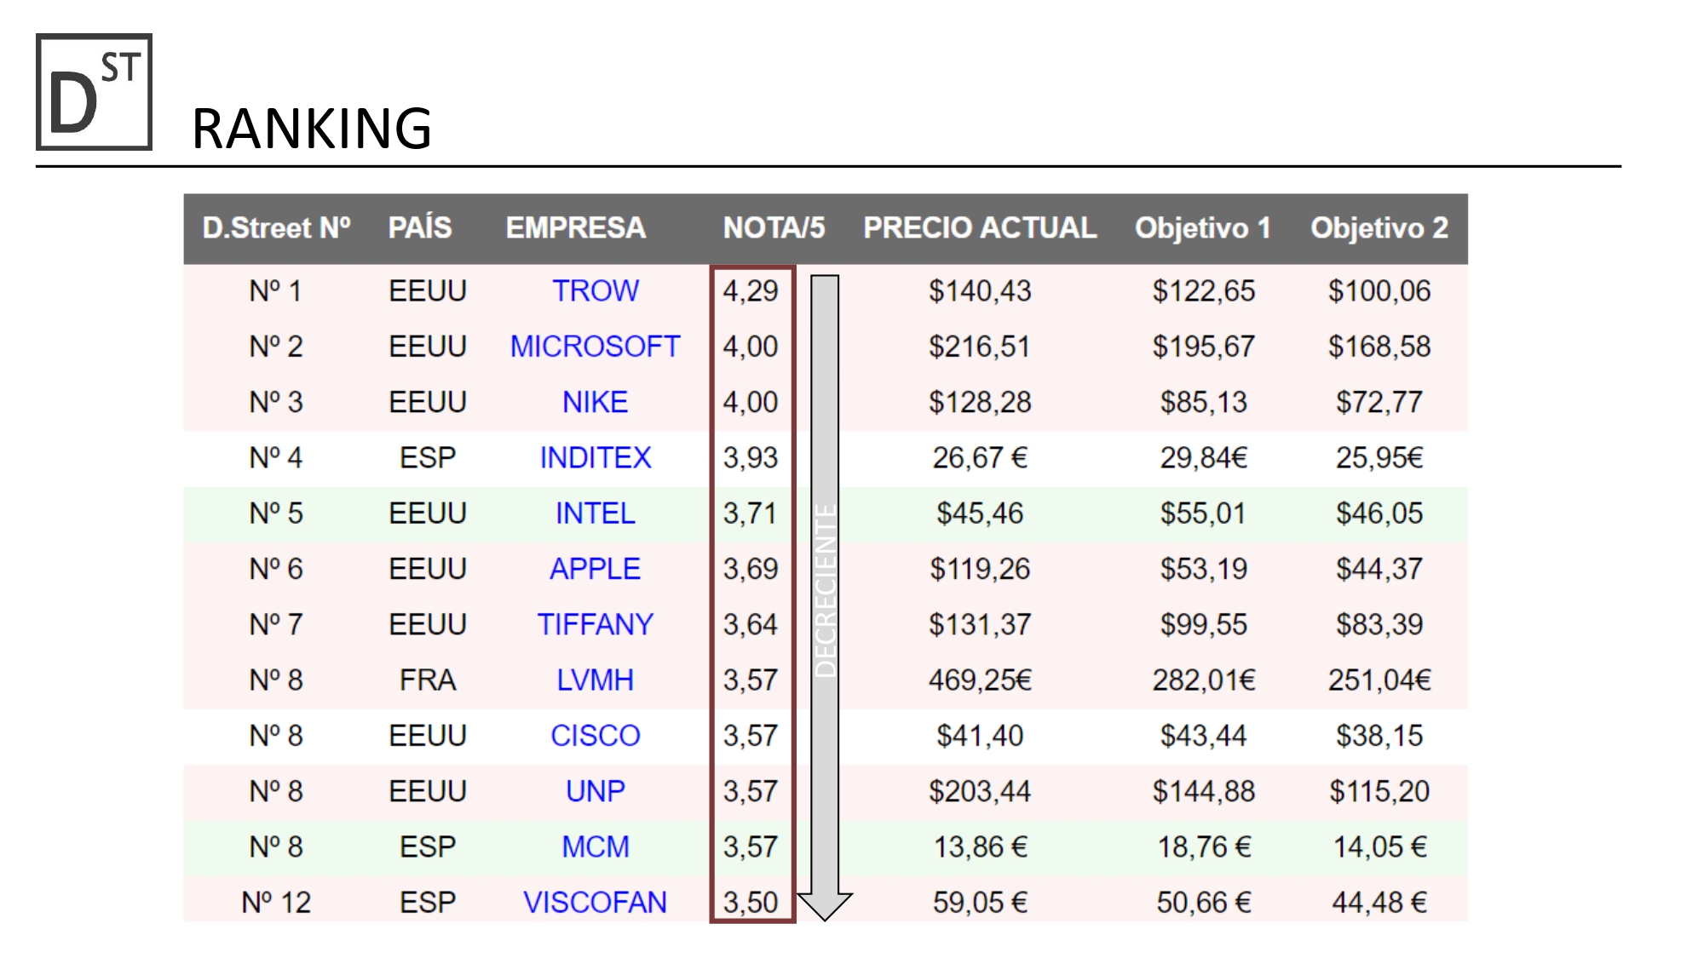Image resolution: width=1704 pixels, height=958 pixels.
Task: Select the PRECIO ACTUAL column header
Action: (980, 228)
